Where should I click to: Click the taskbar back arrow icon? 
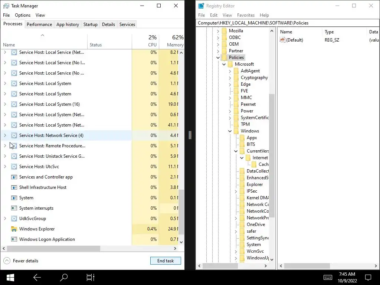point(37,278)
